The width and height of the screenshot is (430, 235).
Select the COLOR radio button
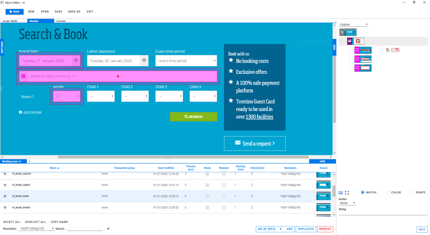387,192
